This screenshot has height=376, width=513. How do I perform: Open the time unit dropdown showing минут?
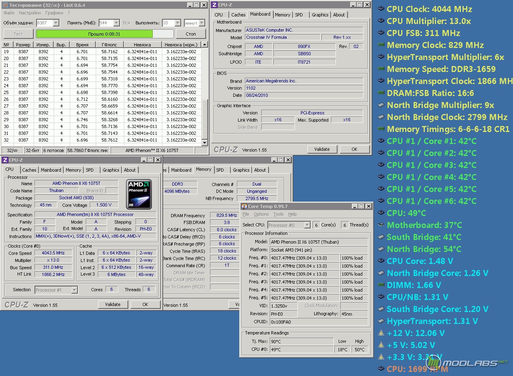click(x=202, y=23)
